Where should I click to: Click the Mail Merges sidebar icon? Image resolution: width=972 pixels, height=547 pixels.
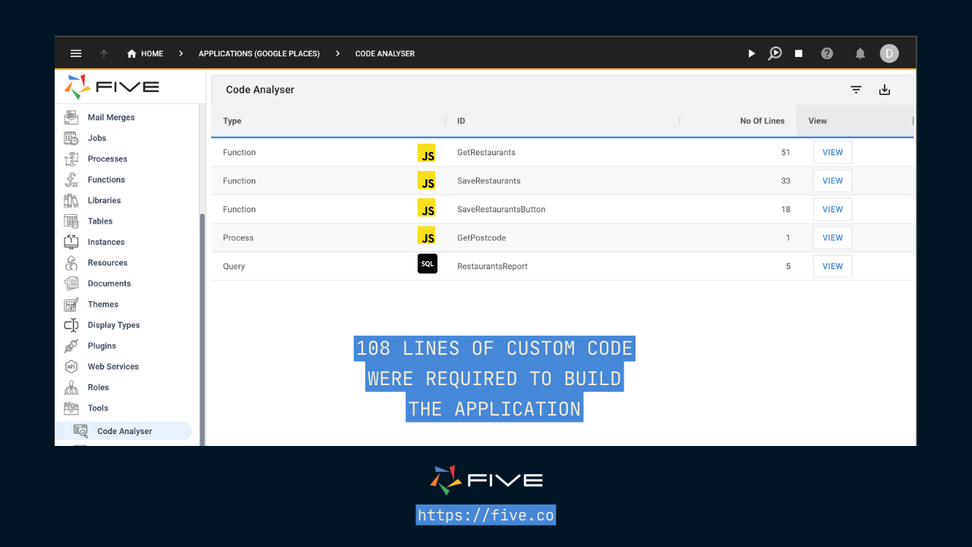(x=71, y=117)
